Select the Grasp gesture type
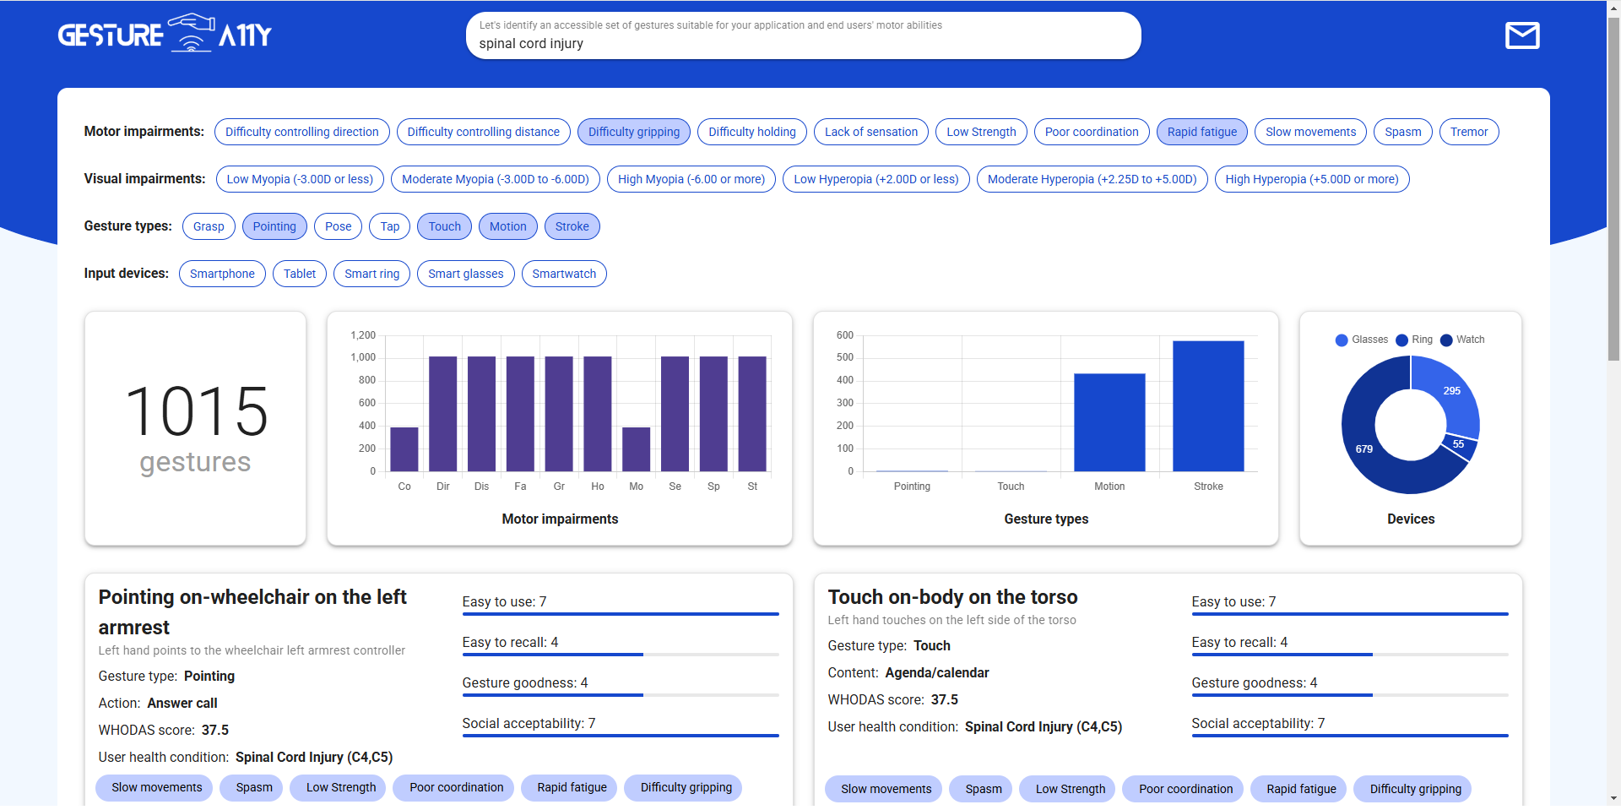The width and height of the screenshot is (1621, 810). [x=209, y=226]
